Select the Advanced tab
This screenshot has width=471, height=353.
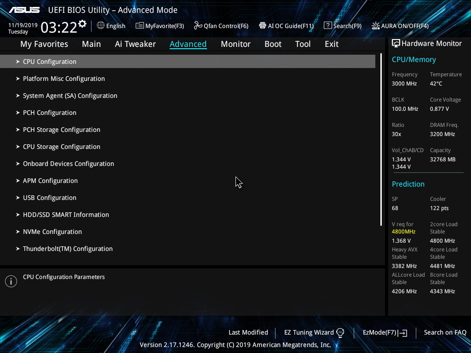point(188,44)
